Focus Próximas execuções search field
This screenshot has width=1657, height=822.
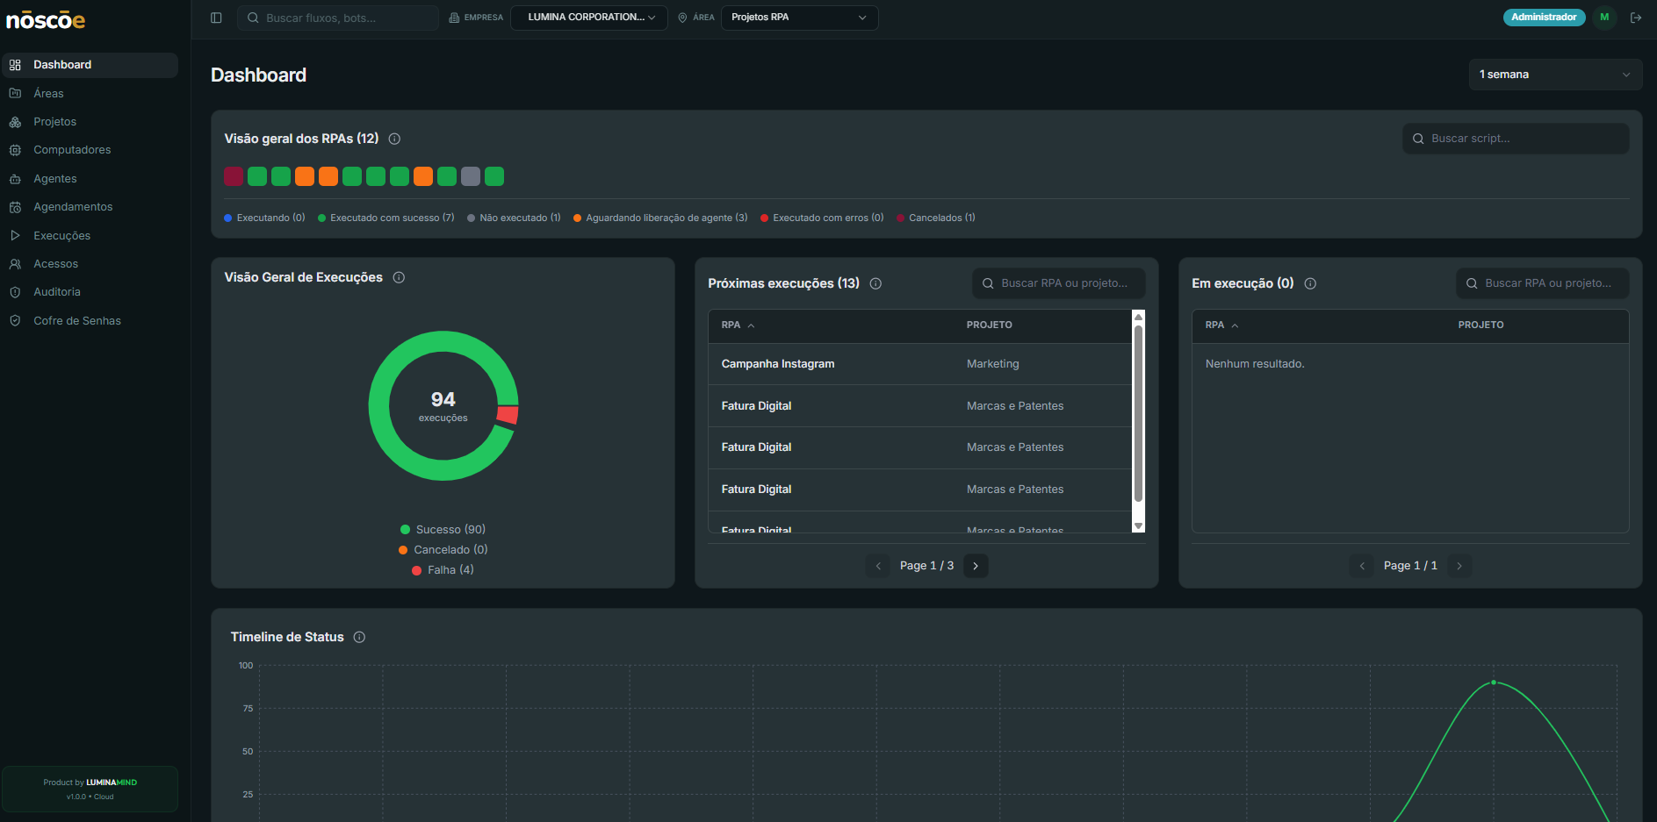coord(1058,283)
